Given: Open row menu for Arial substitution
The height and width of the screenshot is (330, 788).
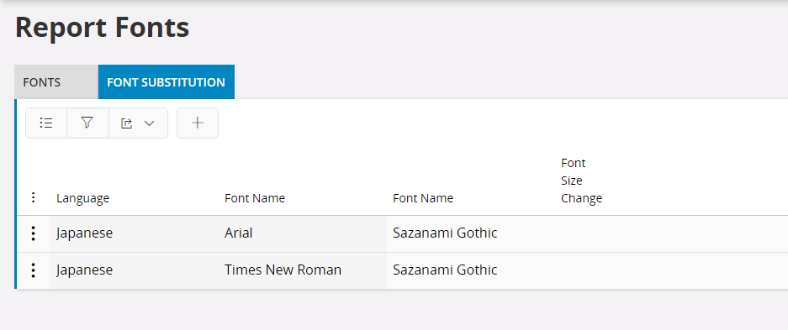Looking at the screenshot, I should (x=33, y=233).
